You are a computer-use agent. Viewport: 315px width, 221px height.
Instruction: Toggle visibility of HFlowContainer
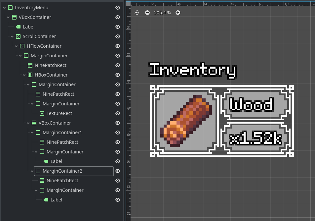click(118, 46)
